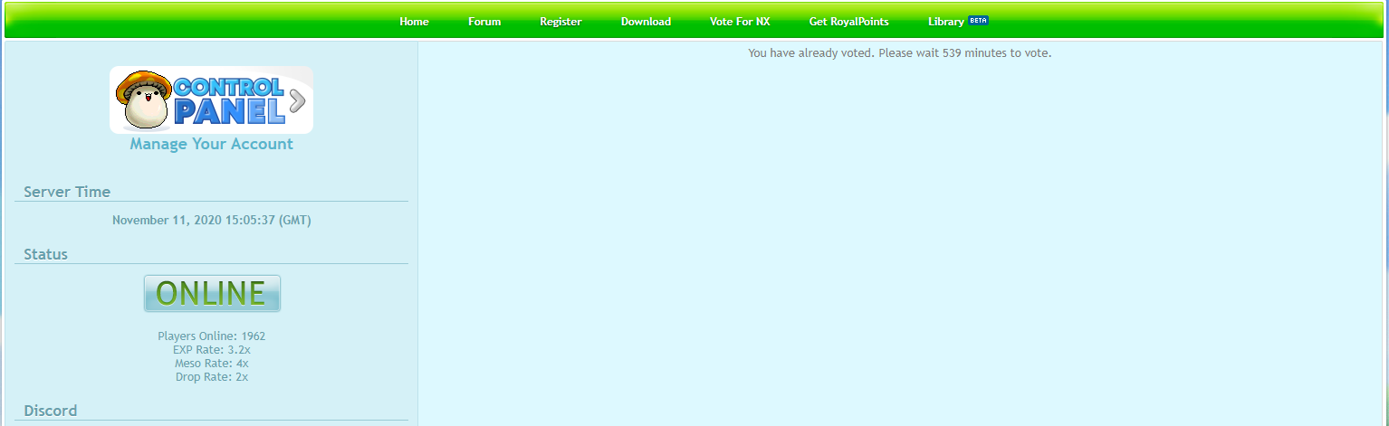This screenshot has height=426, width=1389.
Task: Click the already voted wait message
Action: point(899,53)
